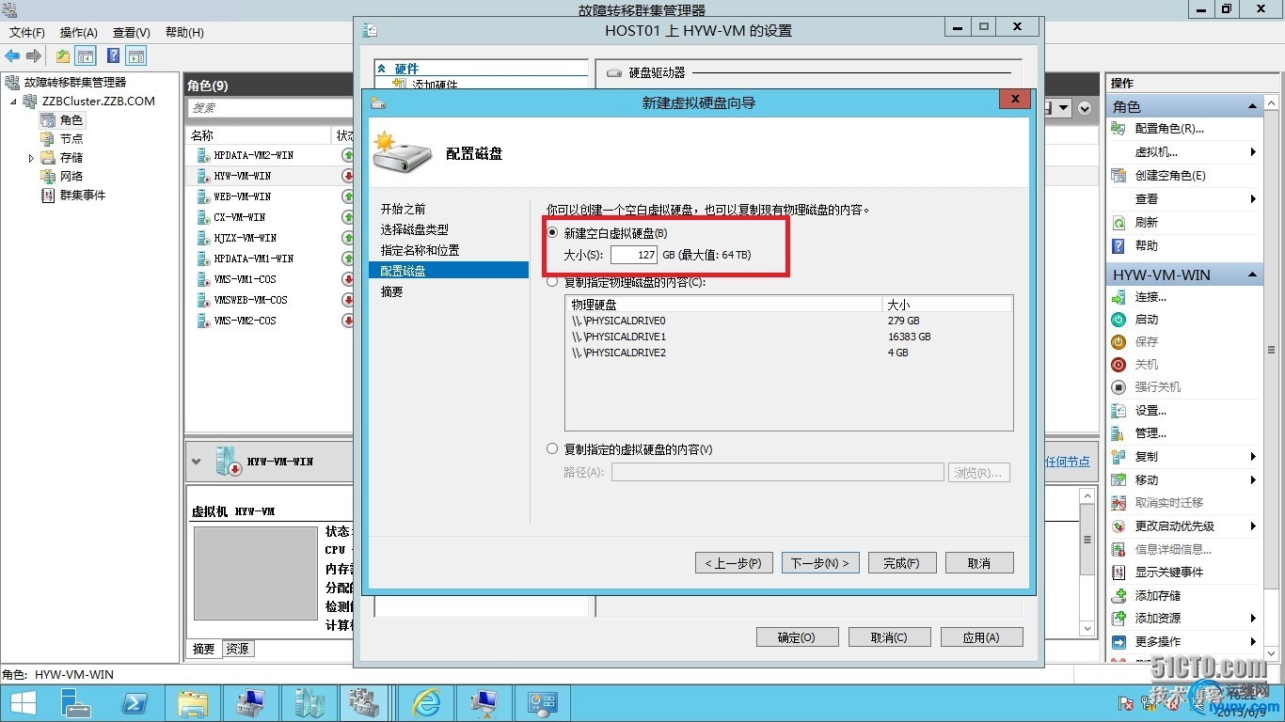Select 复制指定的虚拟硬盘的内容(V) radio option
Screen dimensions: 1285x722
(x=553, y=449)
